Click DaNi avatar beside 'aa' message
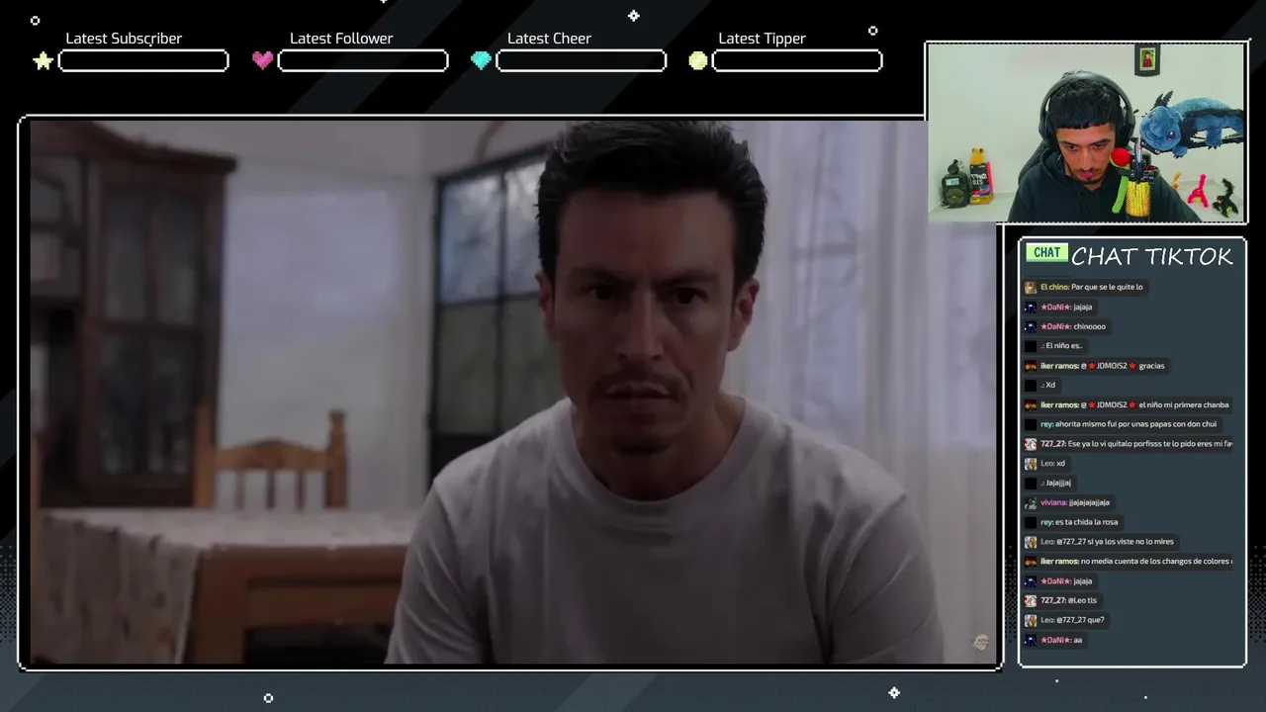The width and height of the screenshot is (1266, 712). [1031, 640]
